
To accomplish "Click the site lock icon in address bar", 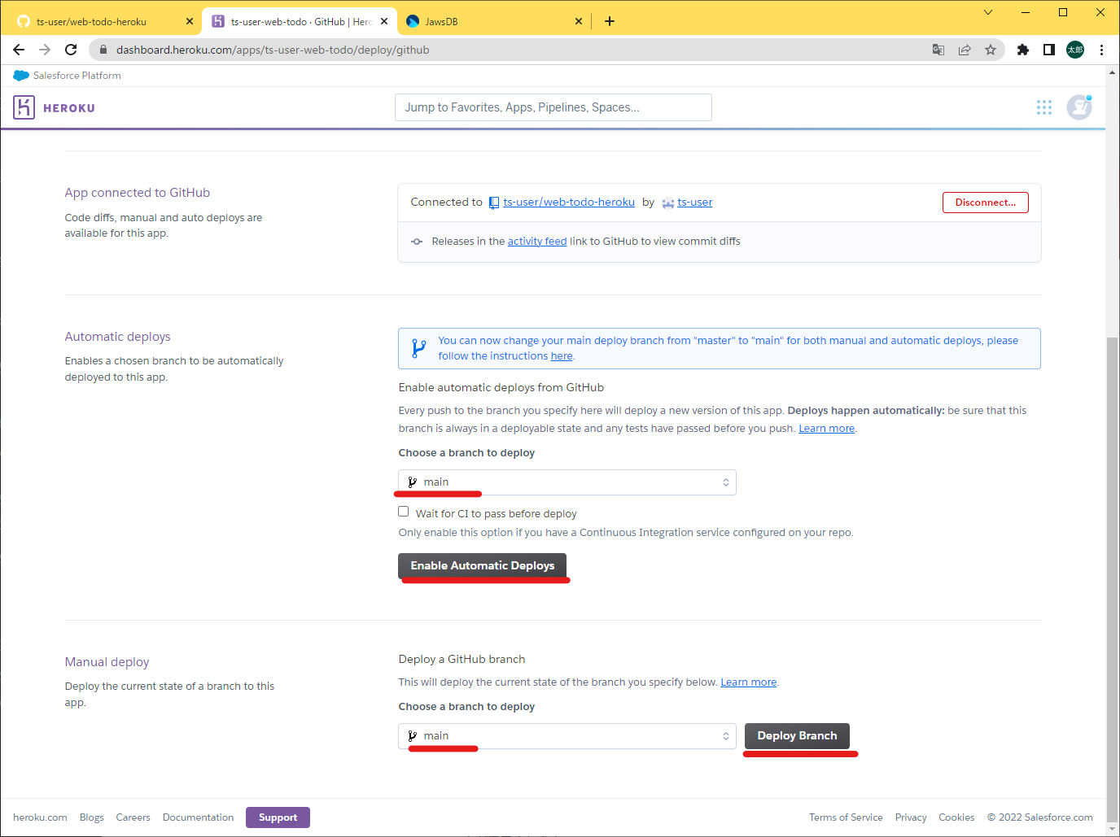I will [x=103, y=50].
